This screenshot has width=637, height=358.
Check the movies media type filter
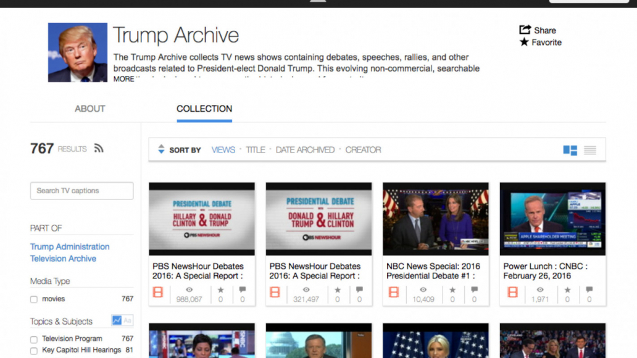click(34, 299)
